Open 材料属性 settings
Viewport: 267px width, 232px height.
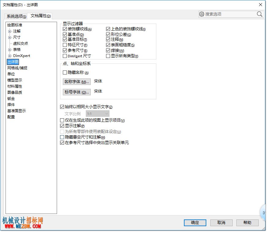click(15, 86)
